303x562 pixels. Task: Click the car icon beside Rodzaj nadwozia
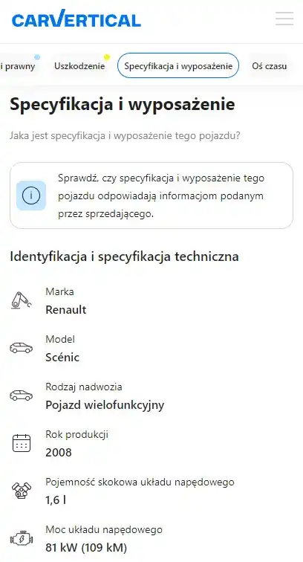[21, 395]
